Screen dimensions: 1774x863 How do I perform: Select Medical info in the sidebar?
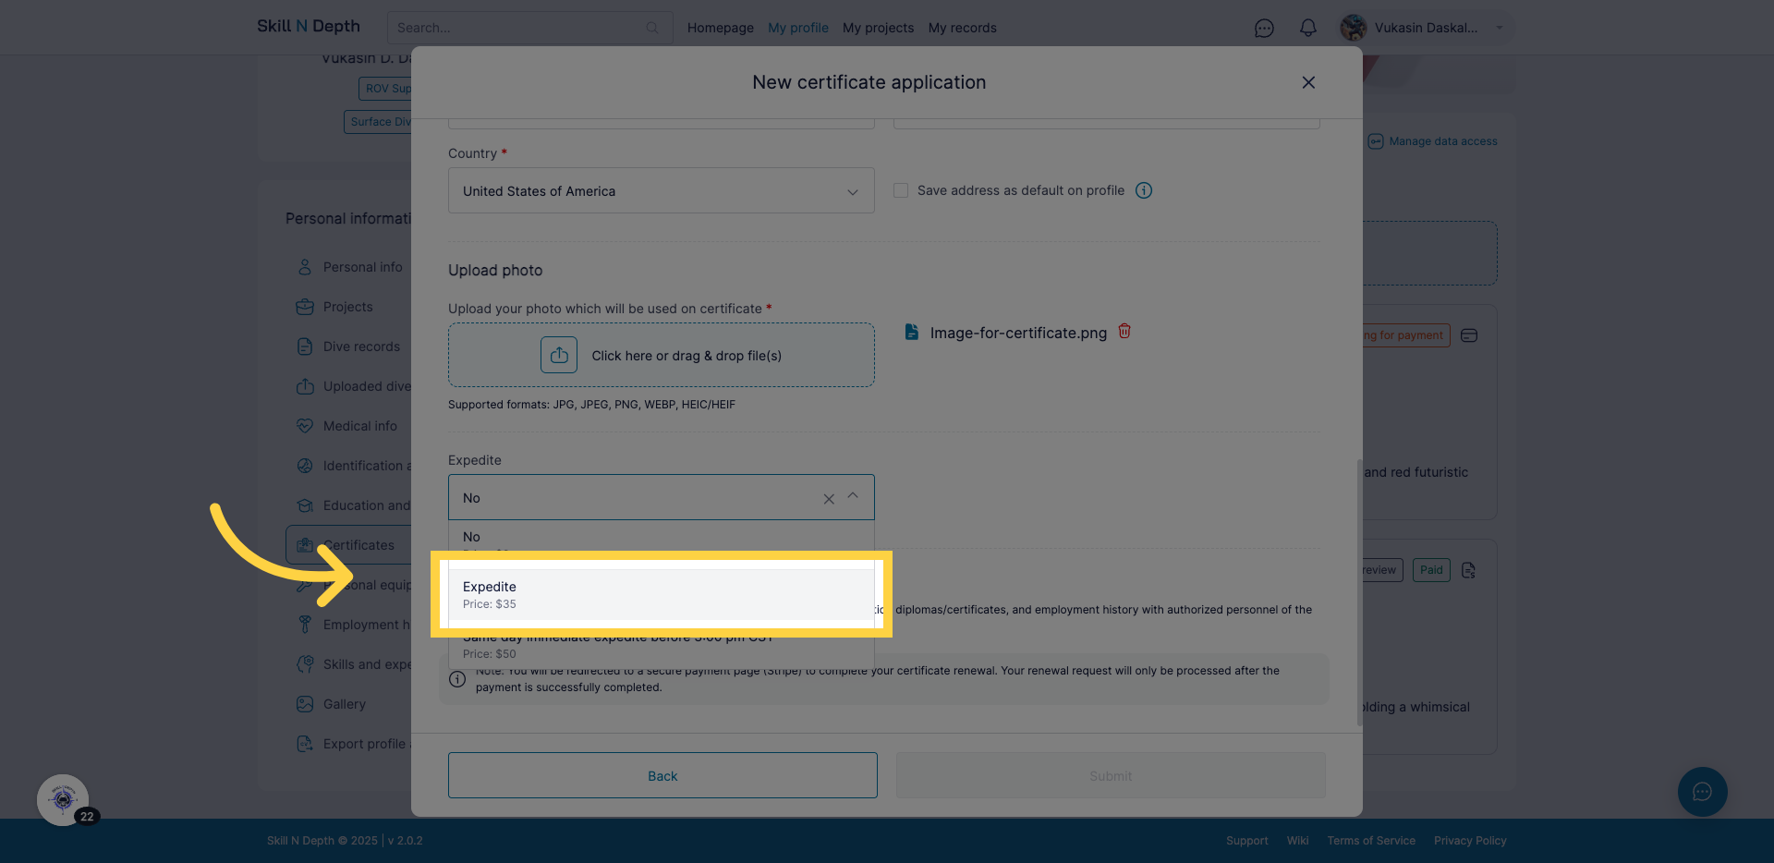[x=360, y=426]
